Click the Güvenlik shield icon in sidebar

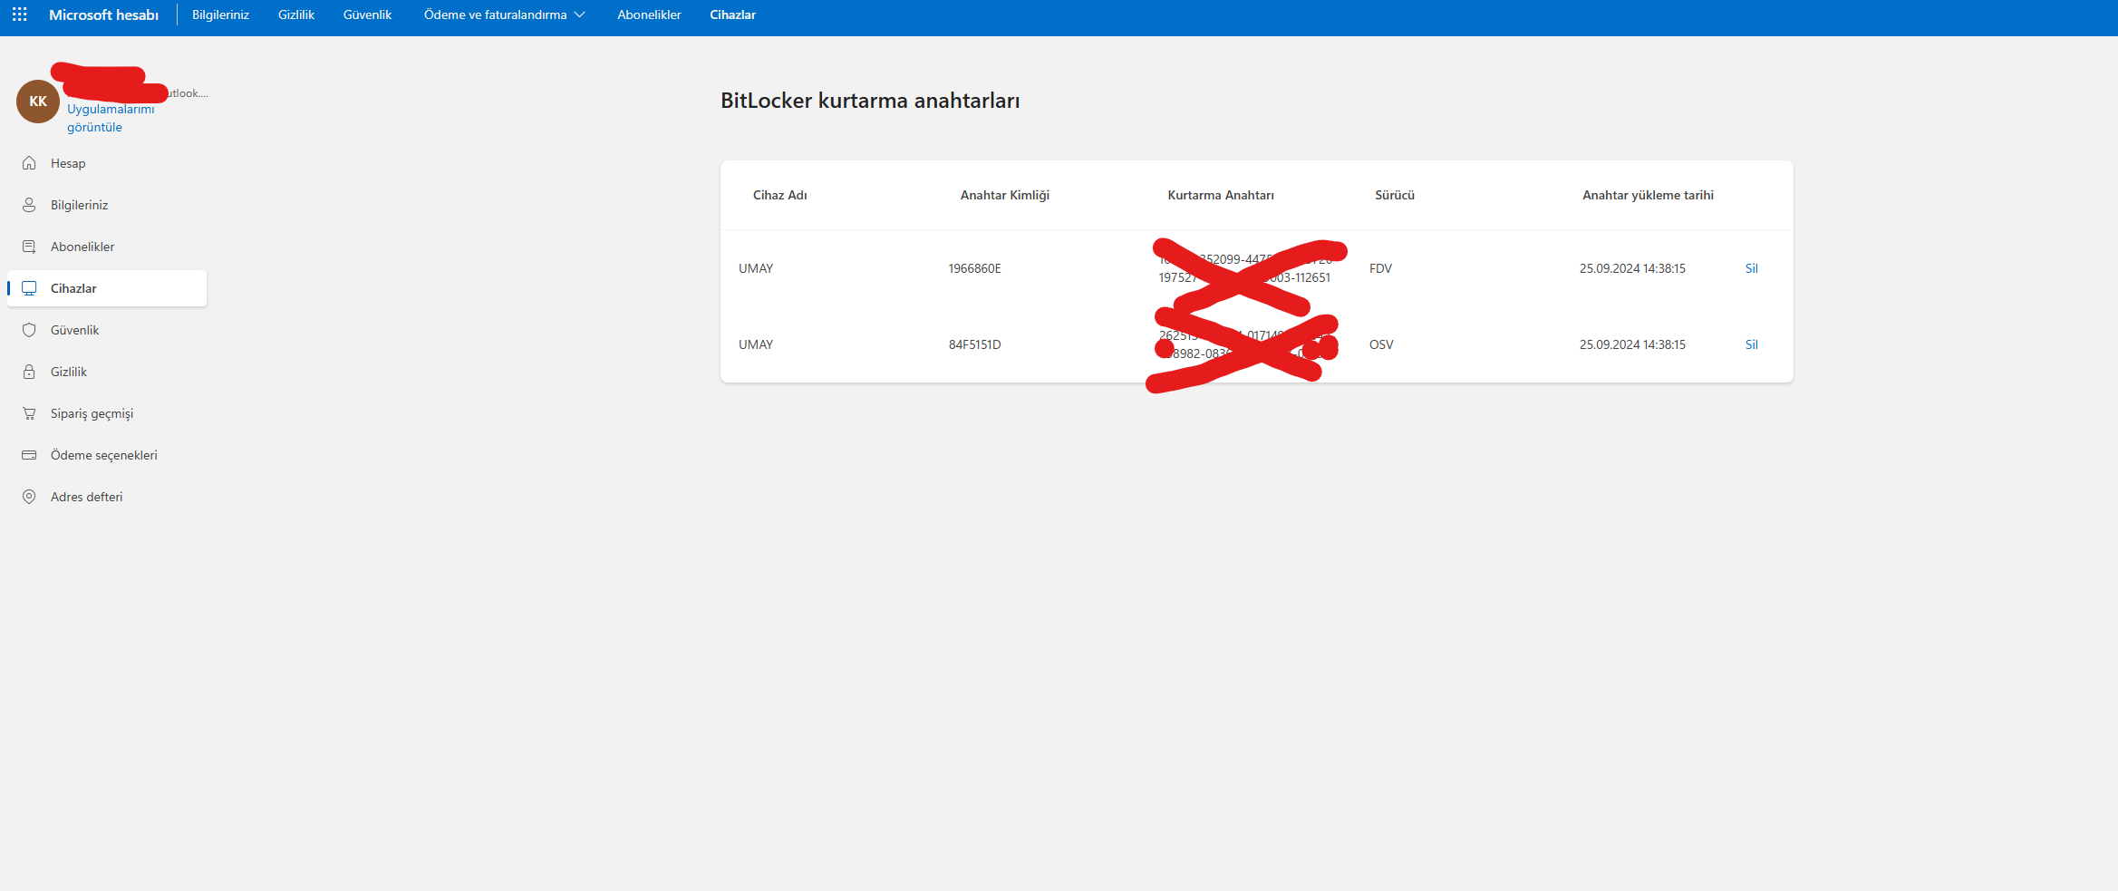(29, 330)
